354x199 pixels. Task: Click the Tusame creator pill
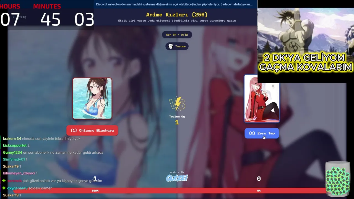(177, 46)
